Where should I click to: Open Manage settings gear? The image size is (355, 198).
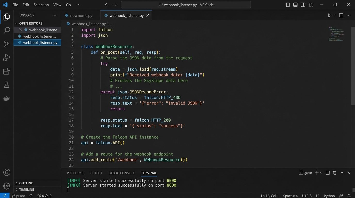7,186
